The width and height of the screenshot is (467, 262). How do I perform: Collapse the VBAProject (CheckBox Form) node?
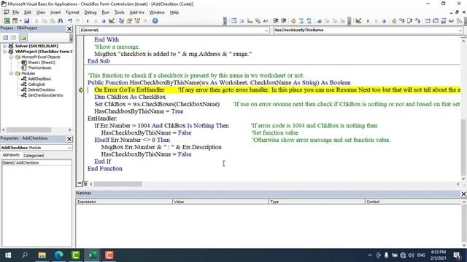5,52
